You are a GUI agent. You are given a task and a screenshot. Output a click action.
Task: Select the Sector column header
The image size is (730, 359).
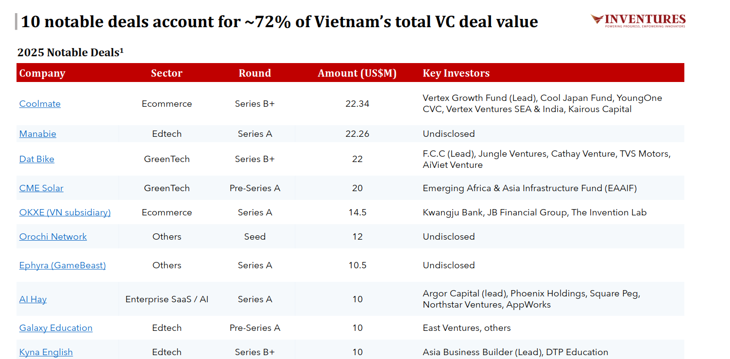(x=167, y=73)
